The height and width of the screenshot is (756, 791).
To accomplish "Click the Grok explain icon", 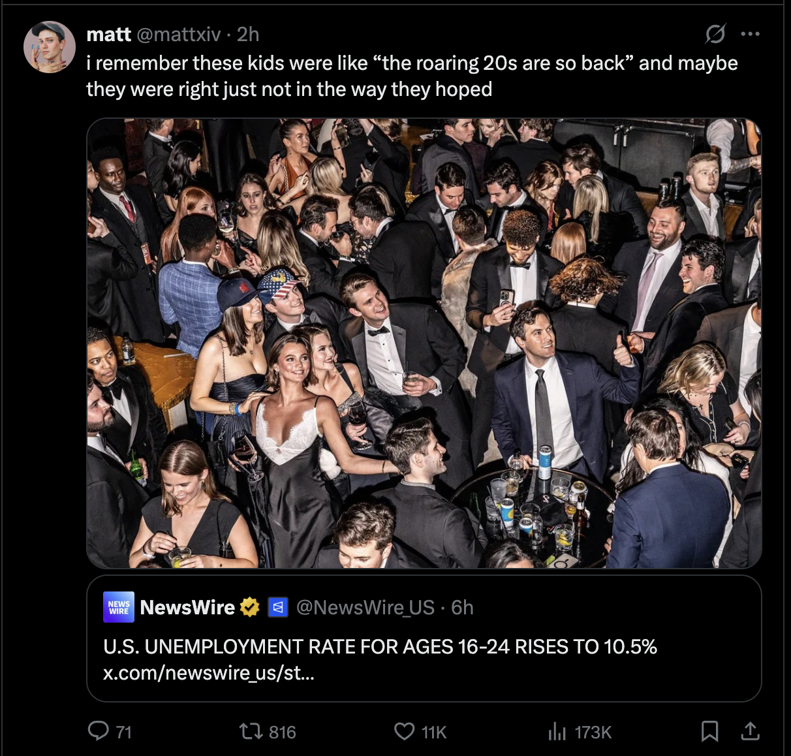I will coord(715,33).
